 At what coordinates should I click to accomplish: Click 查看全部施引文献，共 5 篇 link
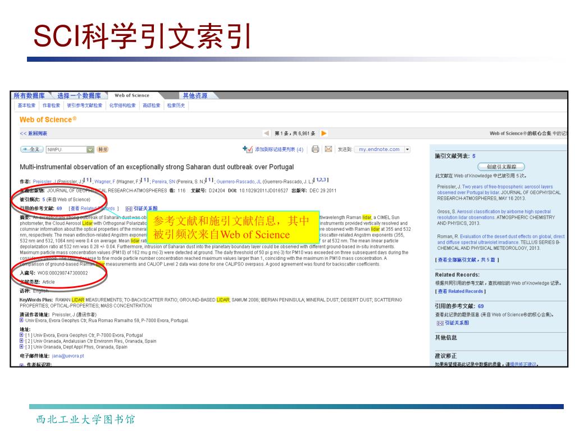click(467, 260)
